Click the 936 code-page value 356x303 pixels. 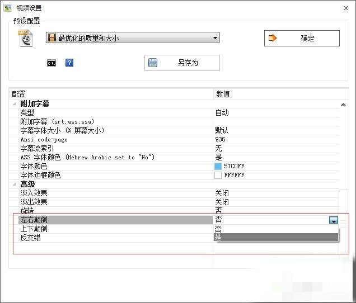tap(220, 139)
